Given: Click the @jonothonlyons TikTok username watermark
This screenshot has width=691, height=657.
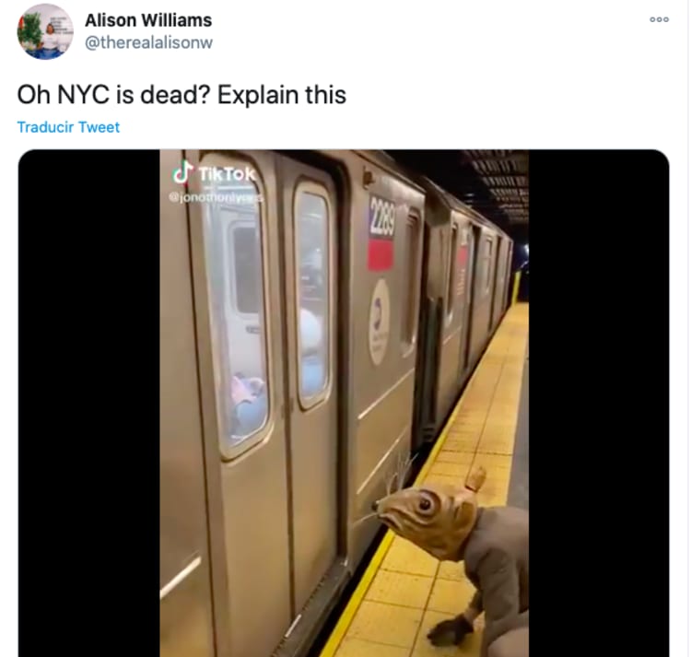Looking at the screenshot, I should coord(216,197).
